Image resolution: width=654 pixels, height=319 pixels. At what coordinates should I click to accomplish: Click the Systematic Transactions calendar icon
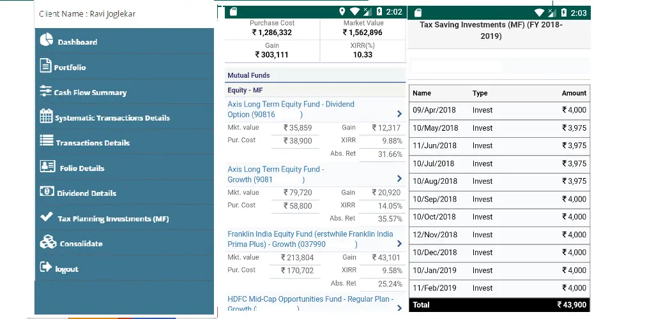(46, 115)
